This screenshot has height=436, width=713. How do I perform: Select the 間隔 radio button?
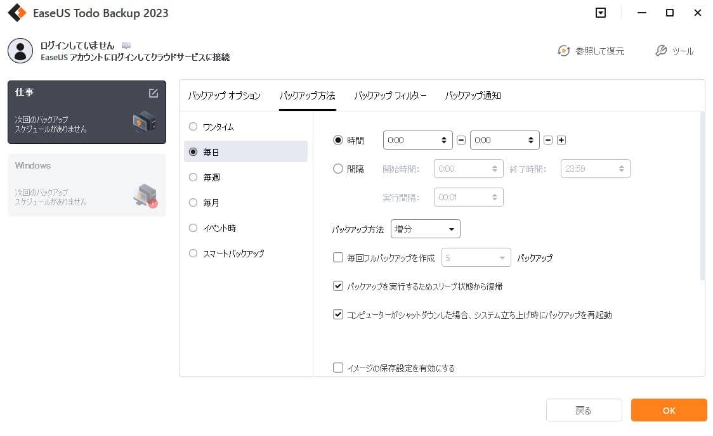click(338, 169)
